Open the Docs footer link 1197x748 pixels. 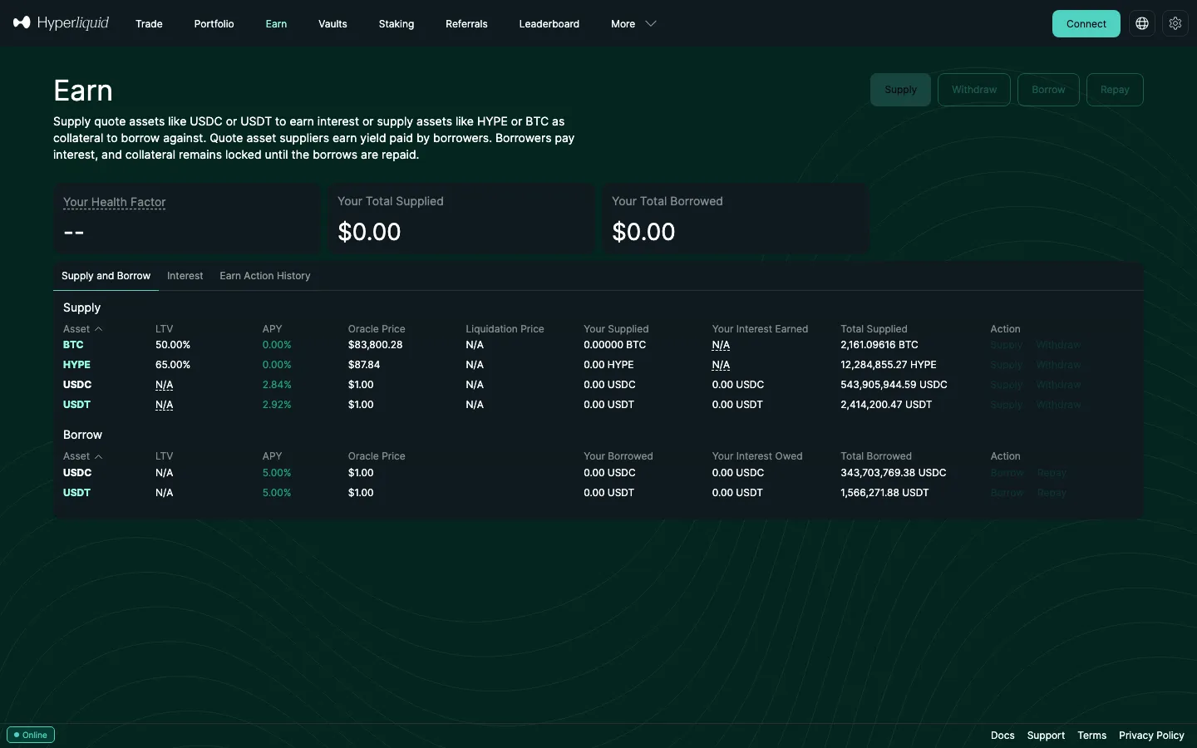pos(1002,736)
